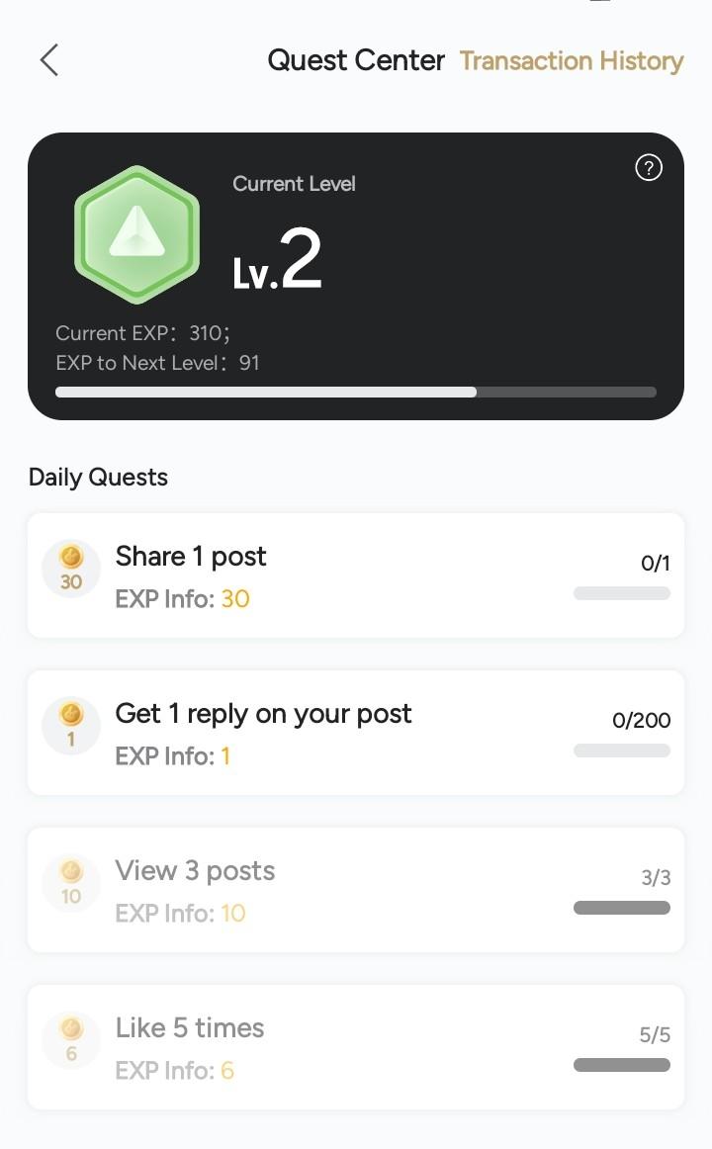
Task: Click the Share 1 post progress bar
Action: (x=621, y=593)
